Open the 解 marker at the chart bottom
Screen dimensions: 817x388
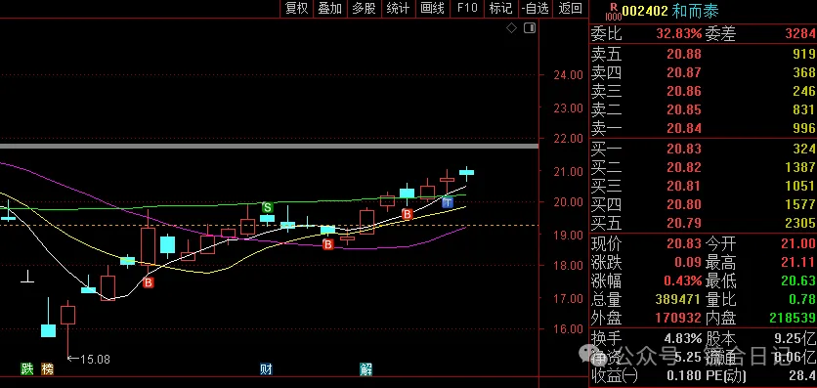click(x=366, y=369)
